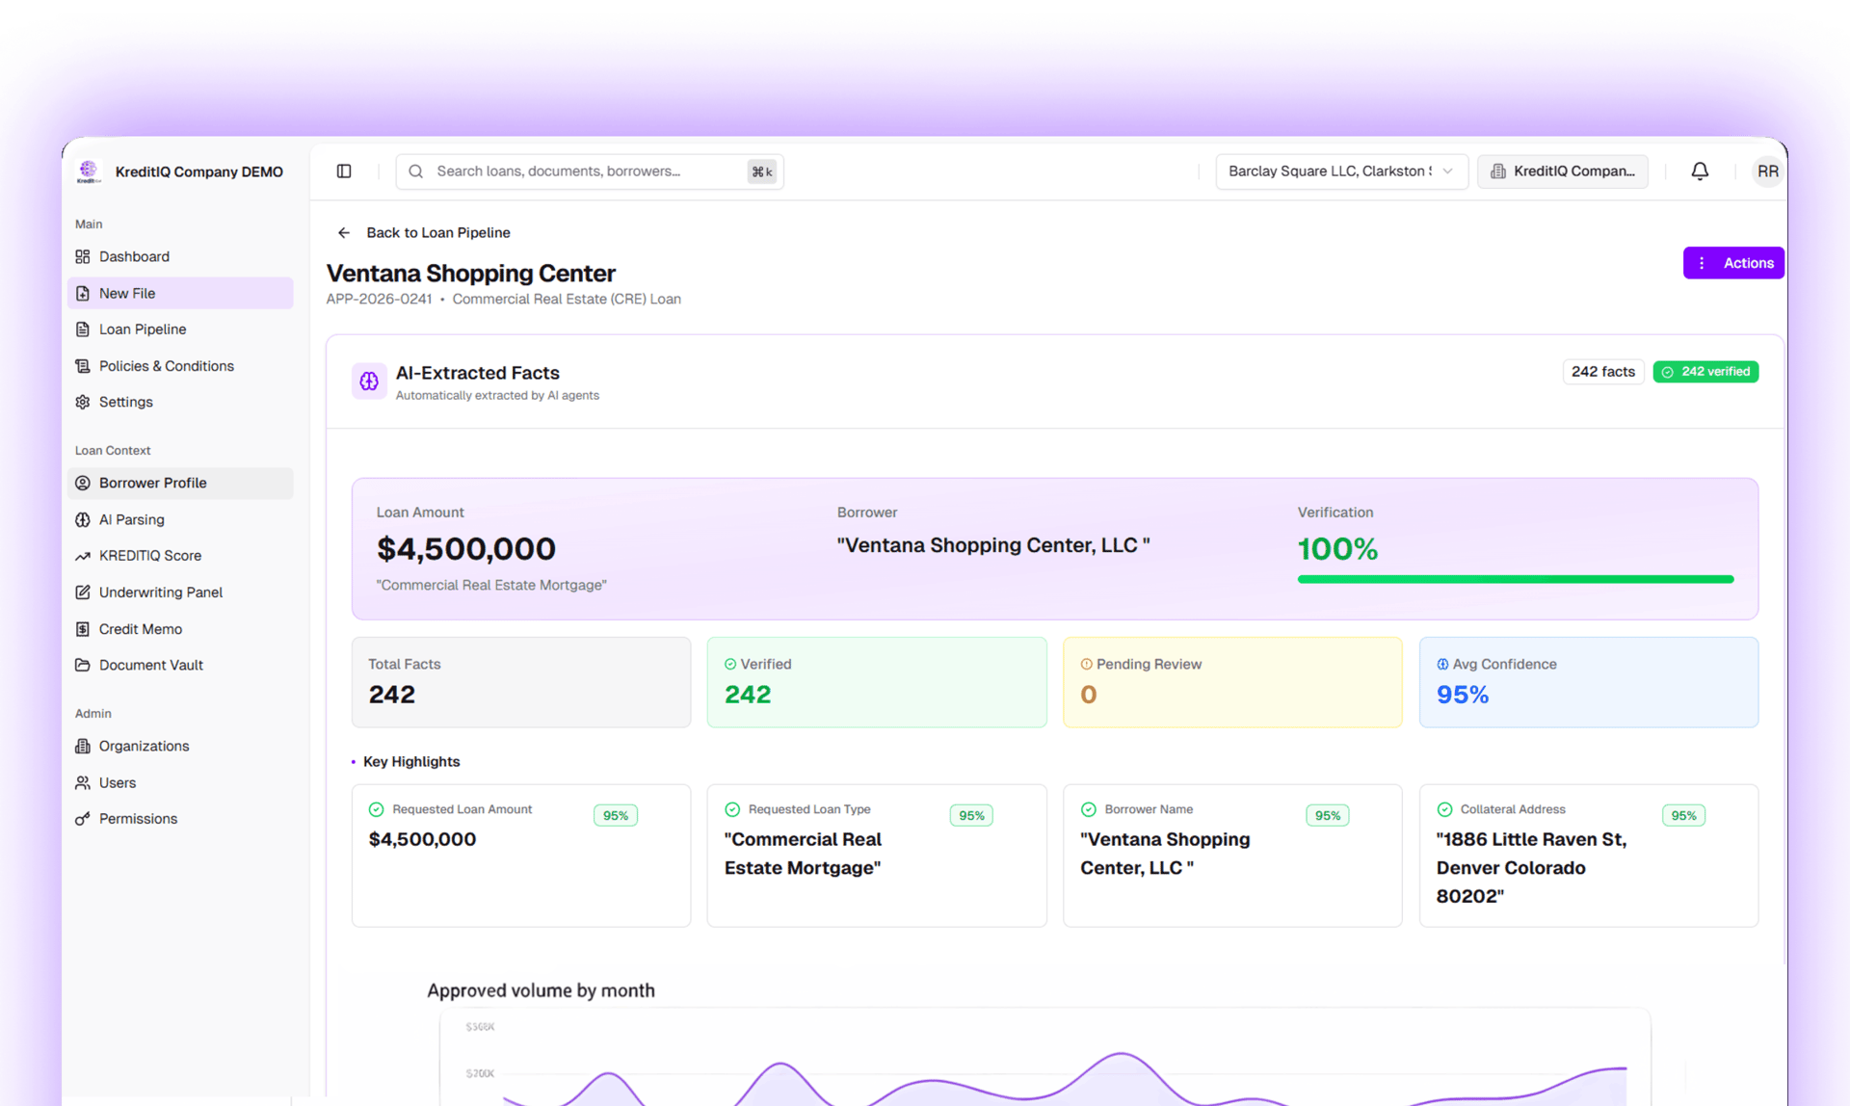Open the RR user avatar

click(x=1767, y=171)
